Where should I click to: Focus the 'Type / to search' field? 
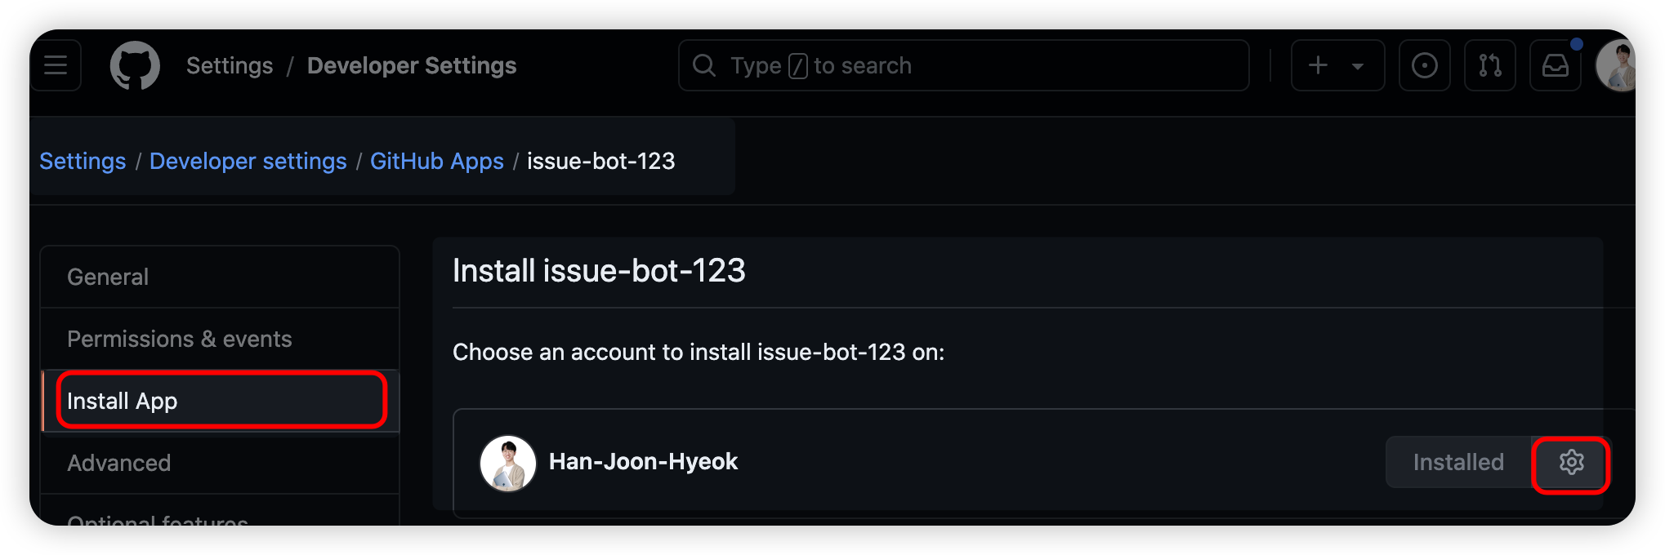[x=964, y=65]
